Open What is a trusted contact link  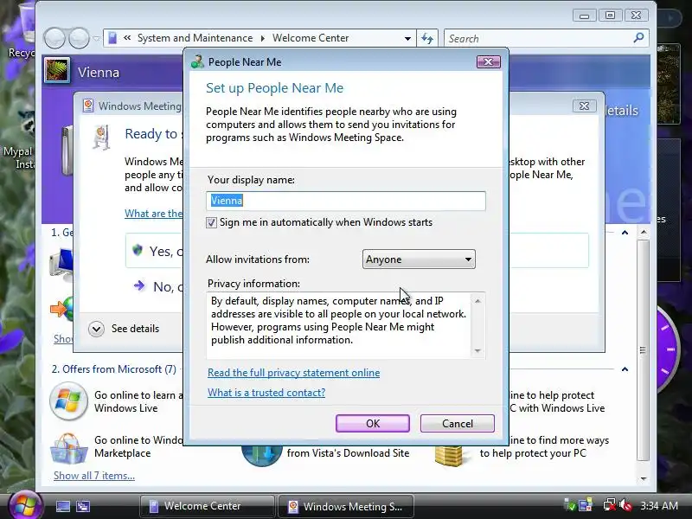pyautogui.click(x=266, y=393)
